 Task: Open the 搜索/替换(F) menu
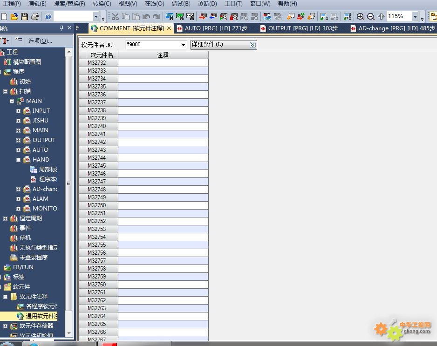pos(69,4)
